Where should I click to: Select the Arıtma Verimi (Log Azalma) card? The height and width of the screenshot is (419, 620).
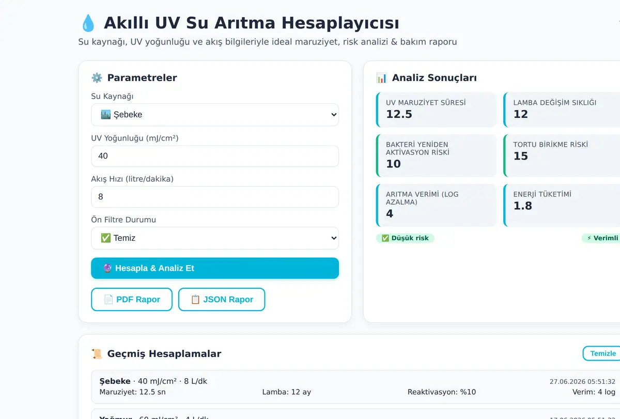click(437, 205)
